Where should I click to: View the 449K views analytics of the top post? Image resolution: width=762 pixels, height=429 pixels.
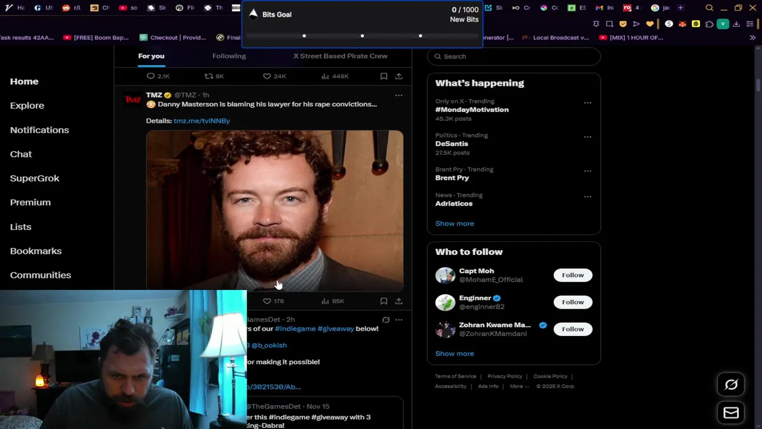pyautogui.click(x=335, y=76)
